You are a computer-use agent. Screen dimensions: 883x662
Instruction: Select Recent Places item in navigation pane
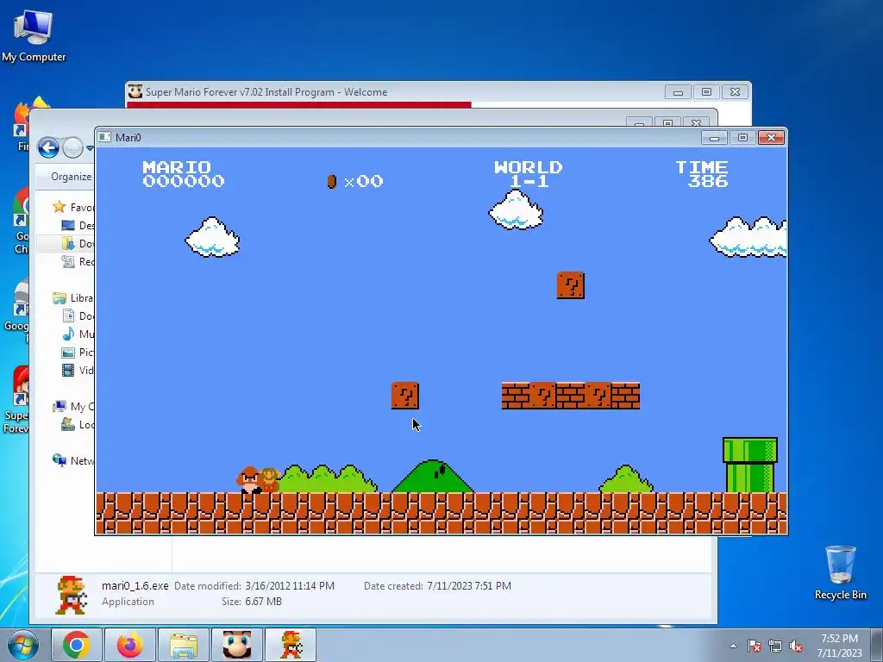pyautogui.click(x=77, y=261)
